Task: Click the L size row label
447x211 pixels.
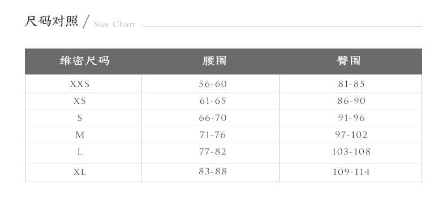Action: click(80, 152)
